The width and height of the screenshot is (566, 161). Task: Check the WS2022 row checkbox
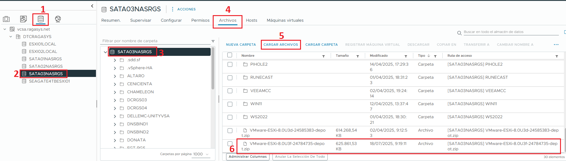[x=230, y=117]
